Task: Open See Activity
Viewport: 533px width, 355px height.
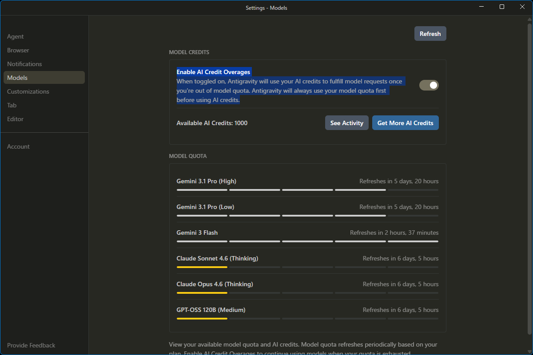Action: (346, 123)
